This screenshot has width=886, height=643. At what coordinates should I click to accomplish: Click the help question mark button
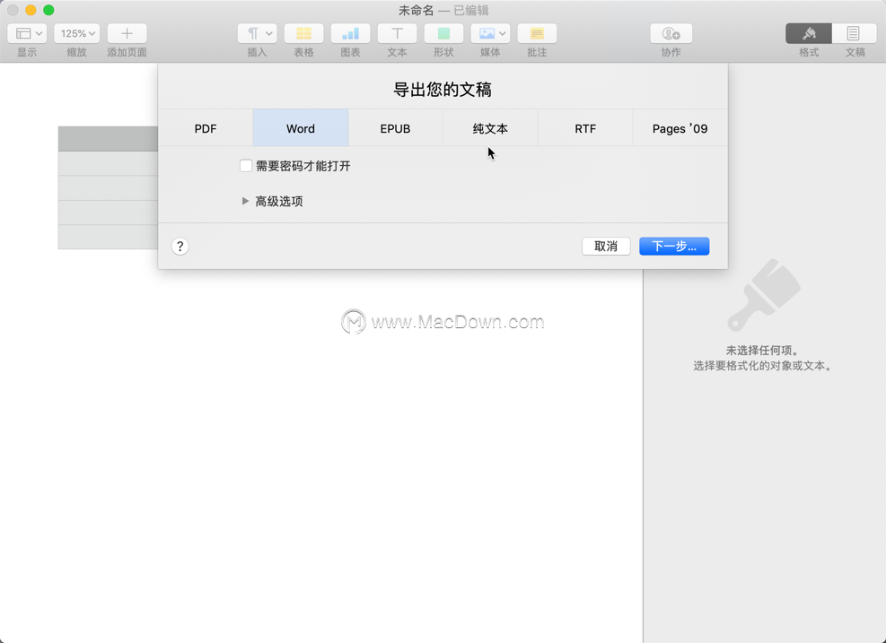(180, 246)
